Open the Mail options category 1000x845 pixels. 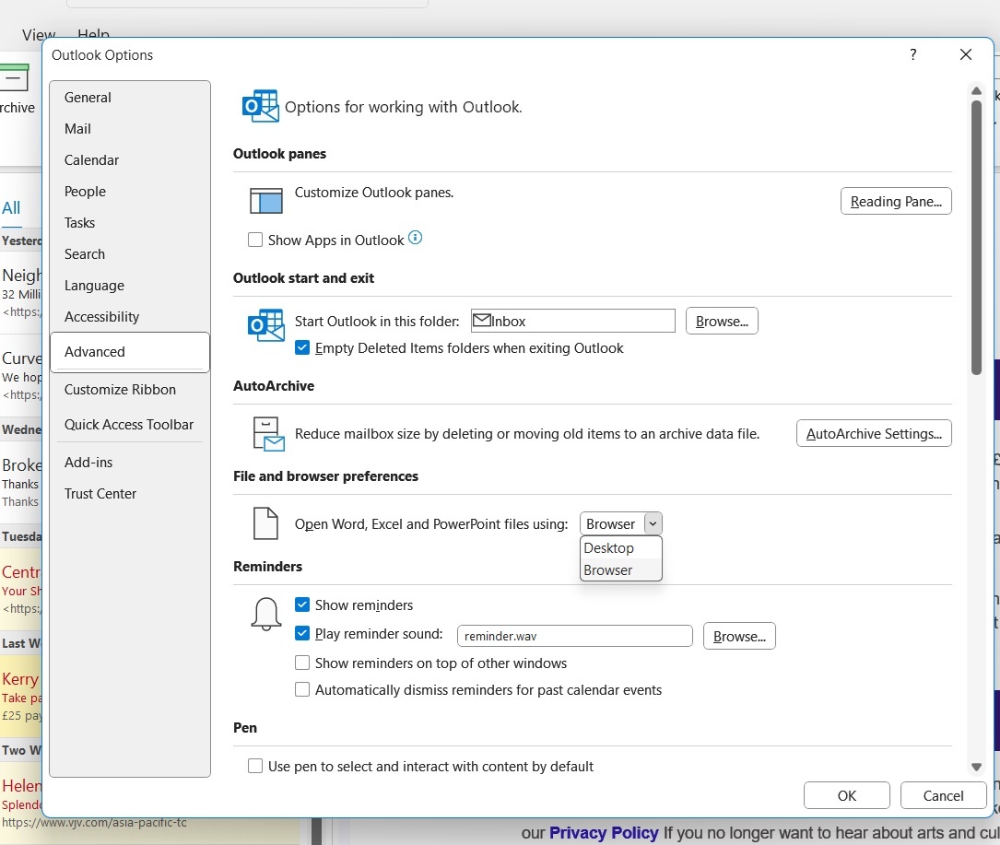click(x=129, y=129)
